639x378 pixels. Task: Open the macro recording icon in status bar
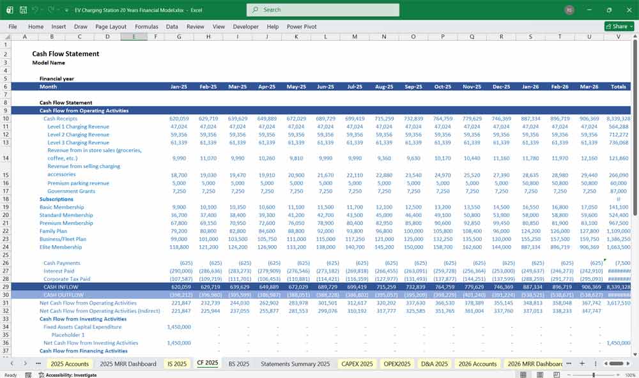pyautogui.click(x=28, y=375)
